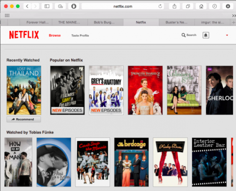Open the Netflix notifications bell
The width and height of the screenshot is (236, 191).
[x=206, y=35]
